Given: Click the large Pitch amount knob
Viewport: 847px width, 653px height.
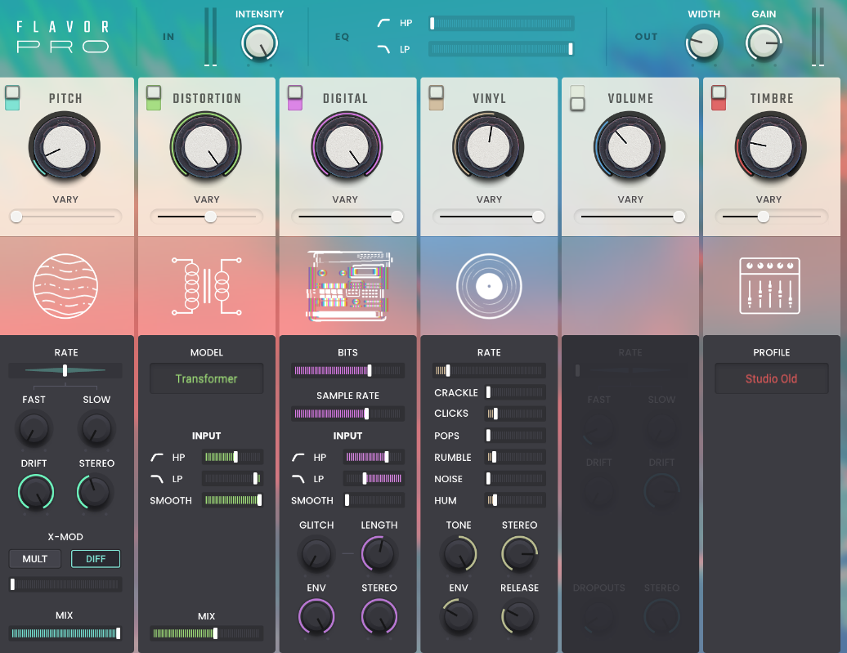Looking at the screenshot, I should [x=65, y=146].
